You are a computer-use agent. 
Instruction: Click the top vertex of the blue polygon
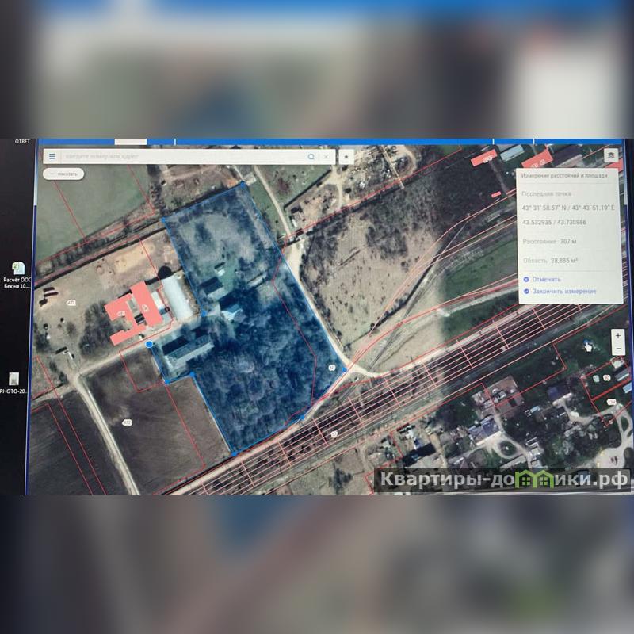[243, 184]
